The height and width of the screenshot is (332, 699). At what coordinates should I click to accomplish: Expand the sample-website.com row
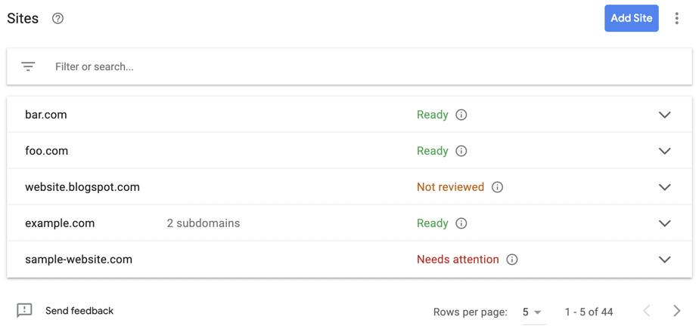(x=665, y=260)
